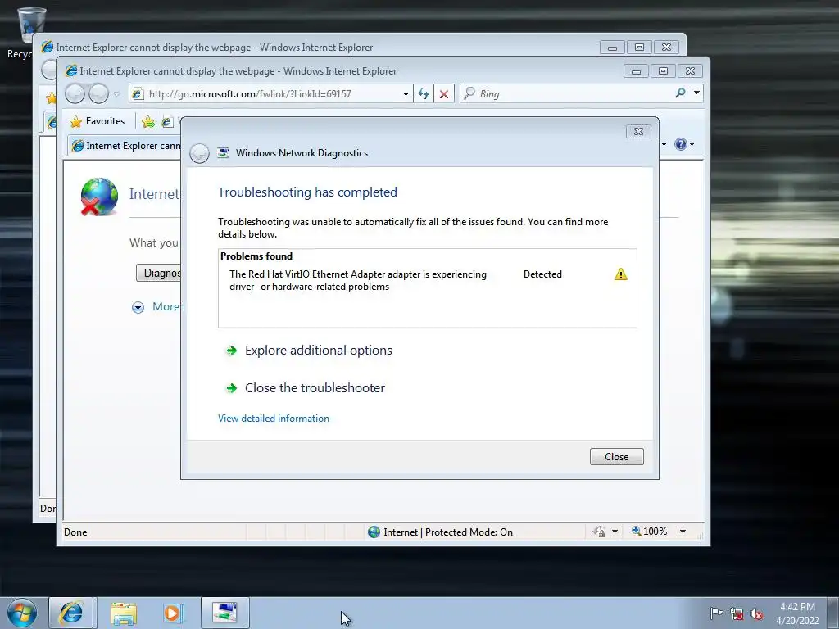
Task: Click the Add to Favorites Bar icon
Action: point(148,122)
